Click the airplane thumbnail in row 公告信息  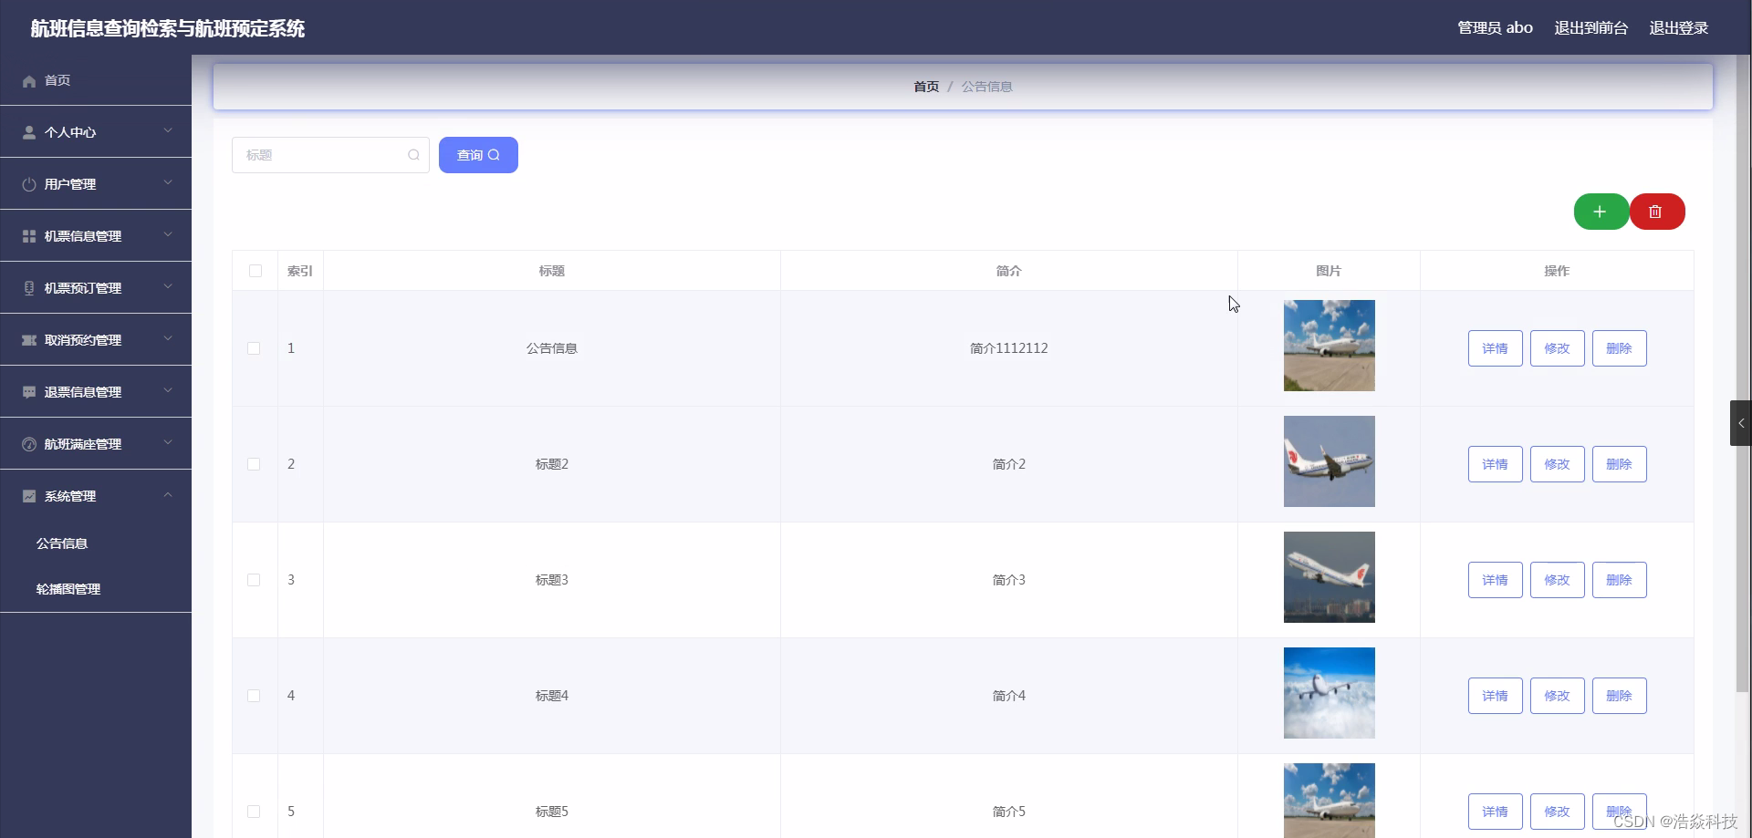point(1330,346)
